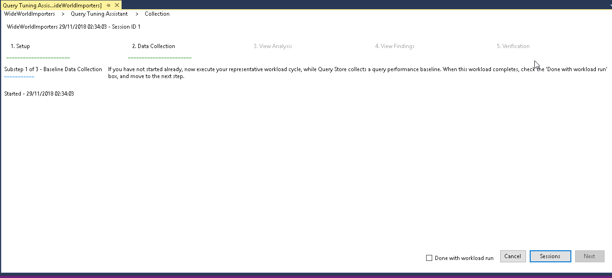
Task: Select step 3. View Analysis
Action: click(x=273, y=46)
